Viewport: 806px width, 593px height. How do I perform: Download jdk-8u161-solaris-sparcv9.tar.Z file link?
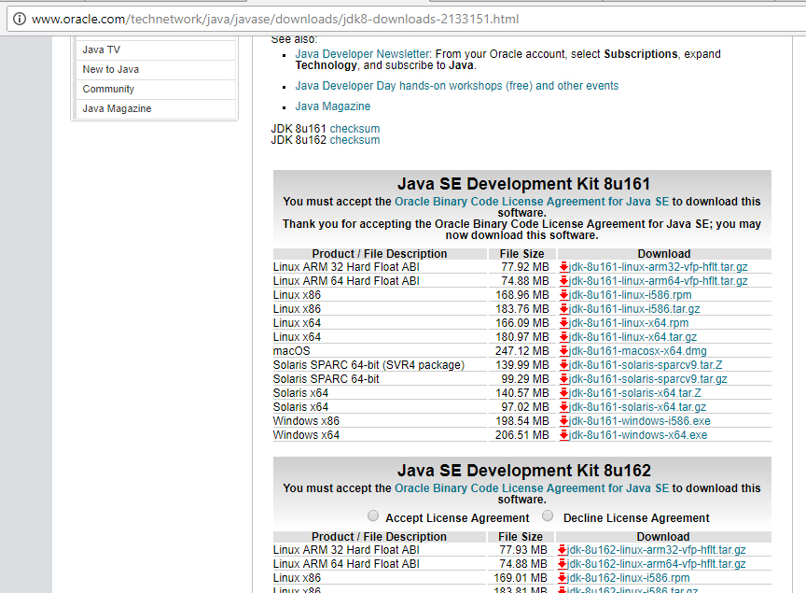pyautogui.click(x=646, y=365)
